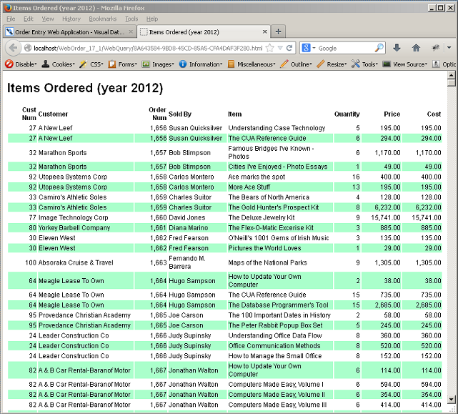Click the vertical scrollbar down arrow
The width and height of the screenshot is (458, 414).
pyautogui.click(x=452, y=400)
